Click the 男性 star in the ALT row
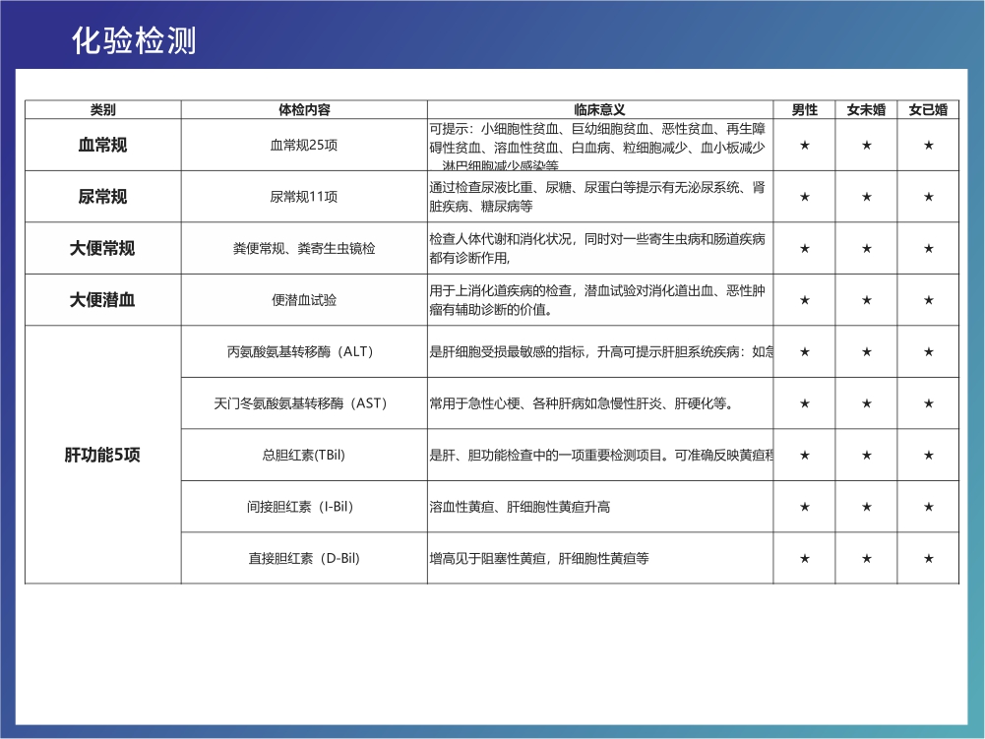 [x=804, y=351]
